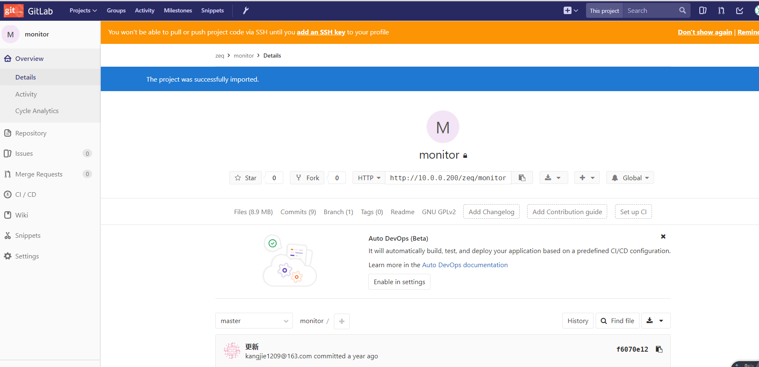
Task: Click the History button
Action: [x=578, y=321]
